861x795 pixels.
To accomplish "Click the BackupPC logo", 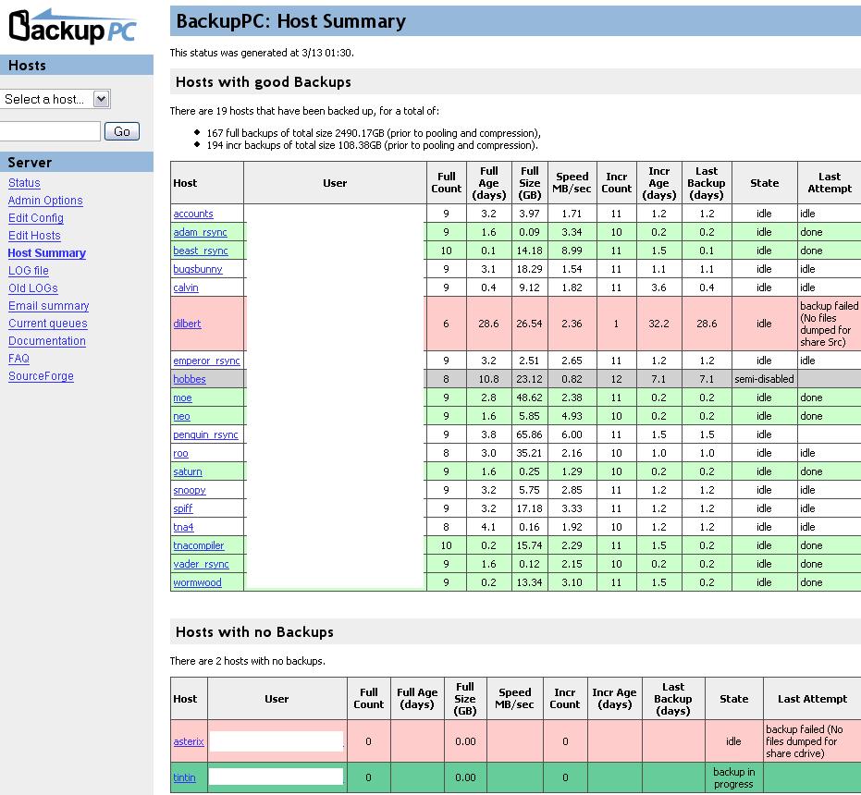I will pyautogui.click(x=72, y=26).
